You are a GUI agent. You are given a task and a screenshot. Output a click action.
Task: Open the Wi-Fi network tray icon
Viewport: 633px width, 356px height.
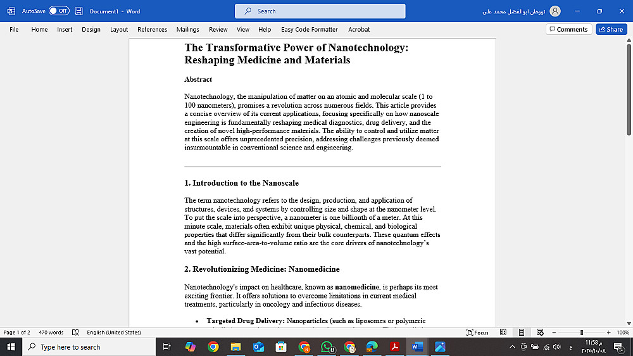tap(546, 346)
